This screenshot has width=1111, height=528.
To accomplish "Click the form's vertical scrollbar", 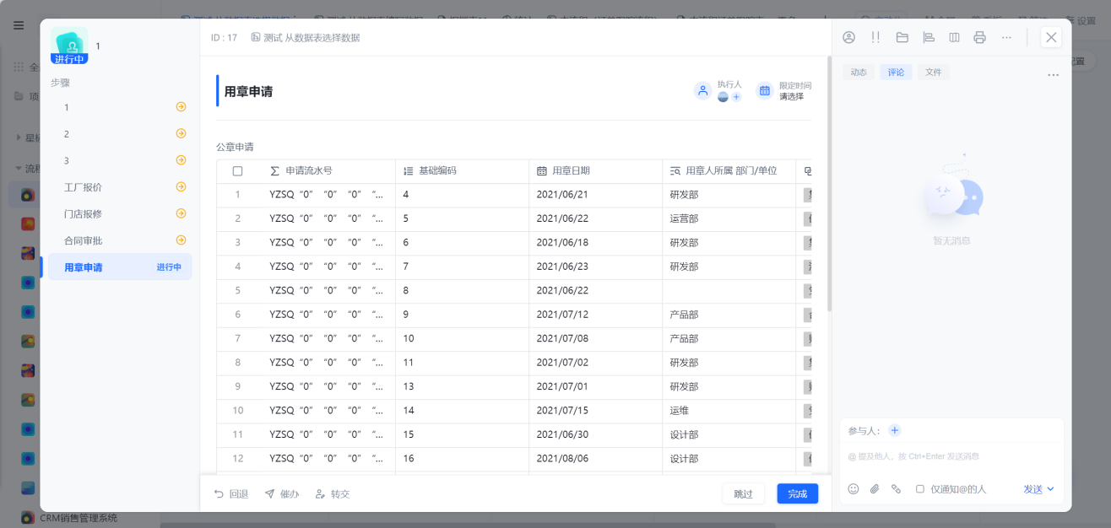I will point(829,184).
